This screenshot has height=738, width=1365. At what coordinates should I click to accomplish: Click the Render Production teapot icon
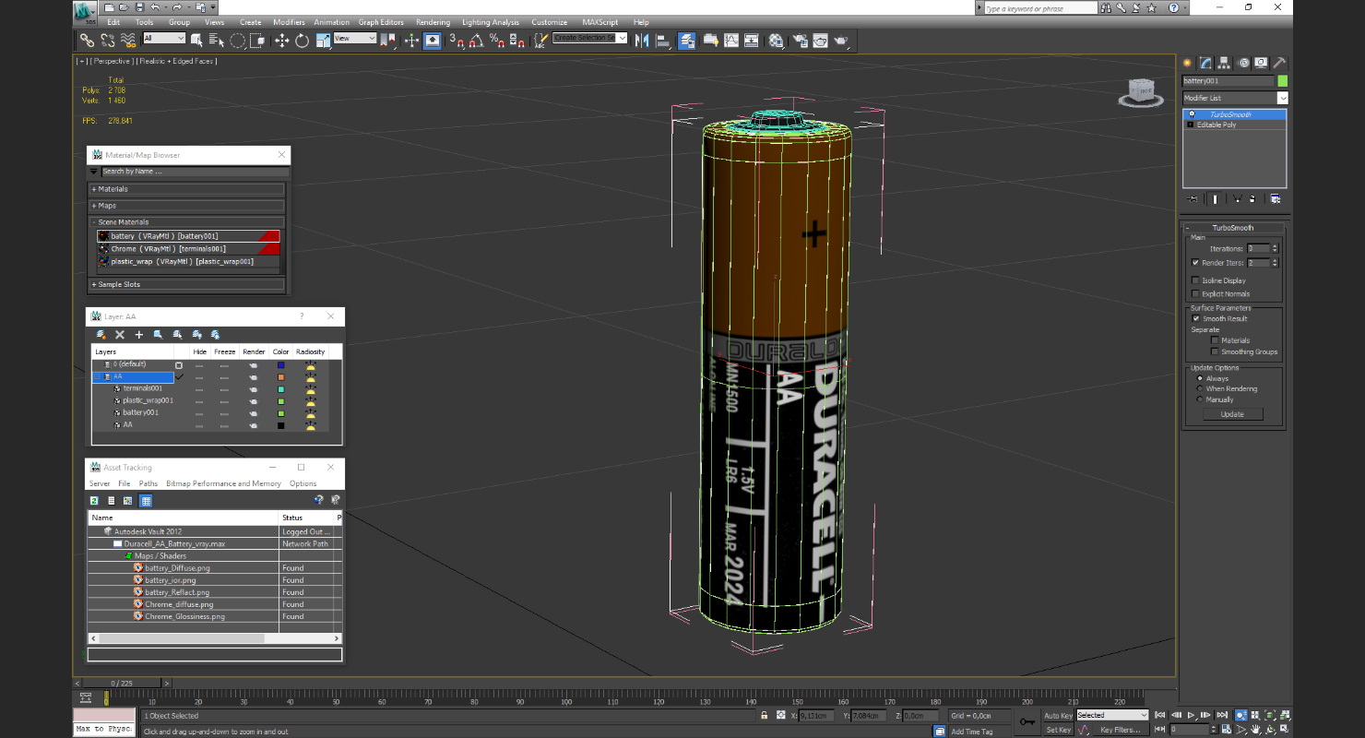pyautogui.click(x=841, y=40)
